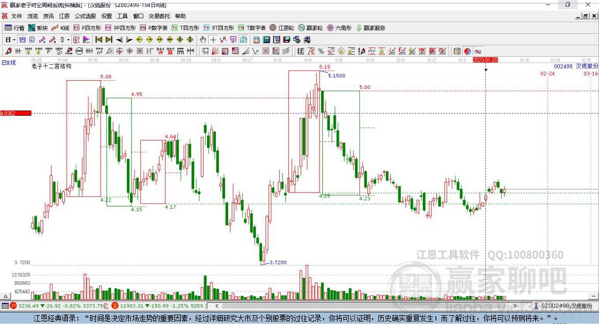
Task: Open the 公式选股 menu
Action: point(85,16)
